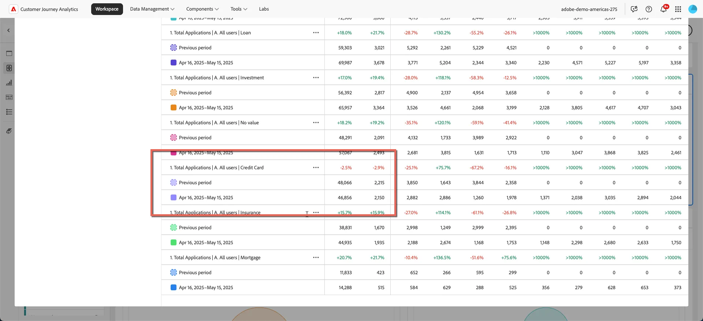The image size is (703, 321).
Task: Open the data table icon in left rail
Action: coord(9,97)
